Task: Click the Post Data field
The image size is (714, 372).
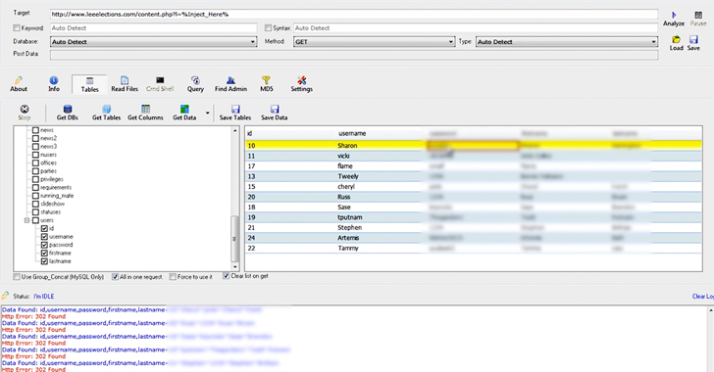Action: 354,55
